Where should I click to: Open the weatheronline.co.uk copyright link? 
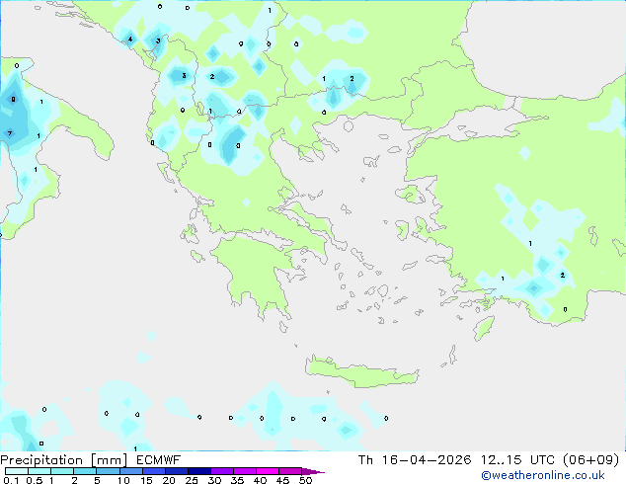pyautogui.click(x=543, y=475)
